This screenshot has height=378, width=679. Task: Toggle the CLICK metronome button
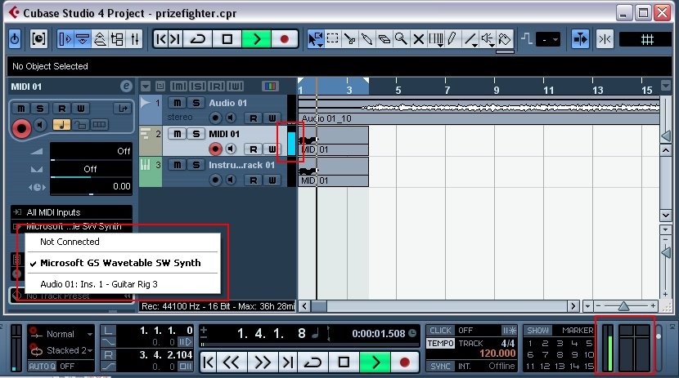point(440,331)
